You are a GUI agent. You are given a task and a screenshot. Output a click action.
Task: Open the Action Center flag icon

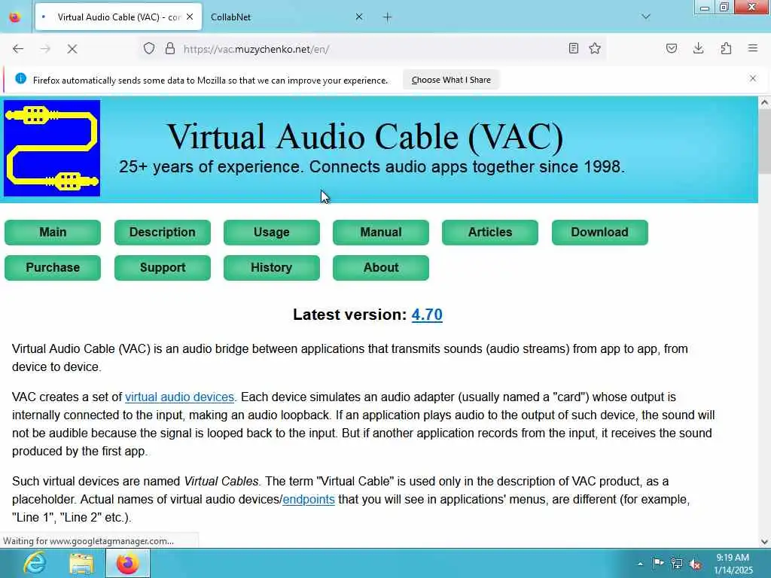pos(658,563)
